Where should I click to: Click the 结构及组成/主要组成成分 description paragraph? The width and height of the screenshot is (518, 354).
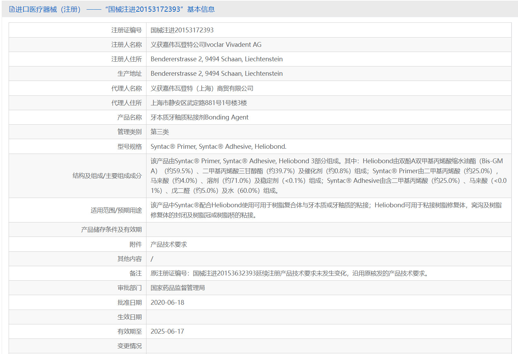pos(329,176)
